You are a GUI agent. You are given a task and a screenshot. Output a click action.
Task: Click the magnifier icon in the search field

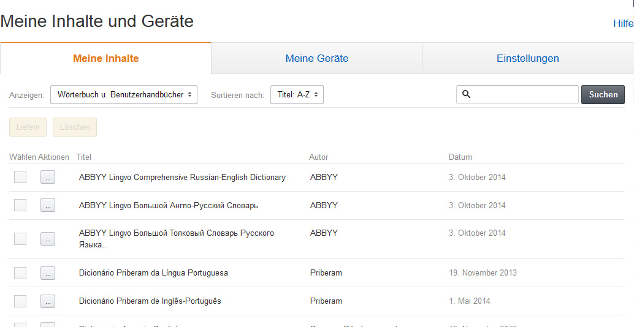click(x=466, y=94)
